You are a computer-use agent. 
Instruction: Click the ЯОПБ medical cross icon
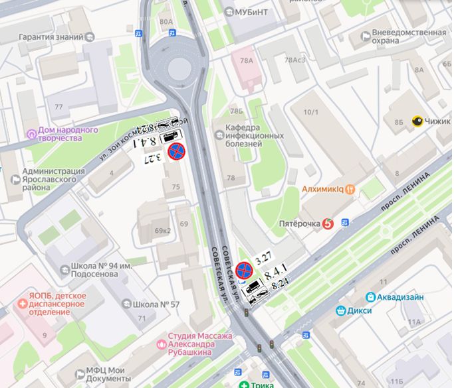pyautogui.click(x=23, y=304)
